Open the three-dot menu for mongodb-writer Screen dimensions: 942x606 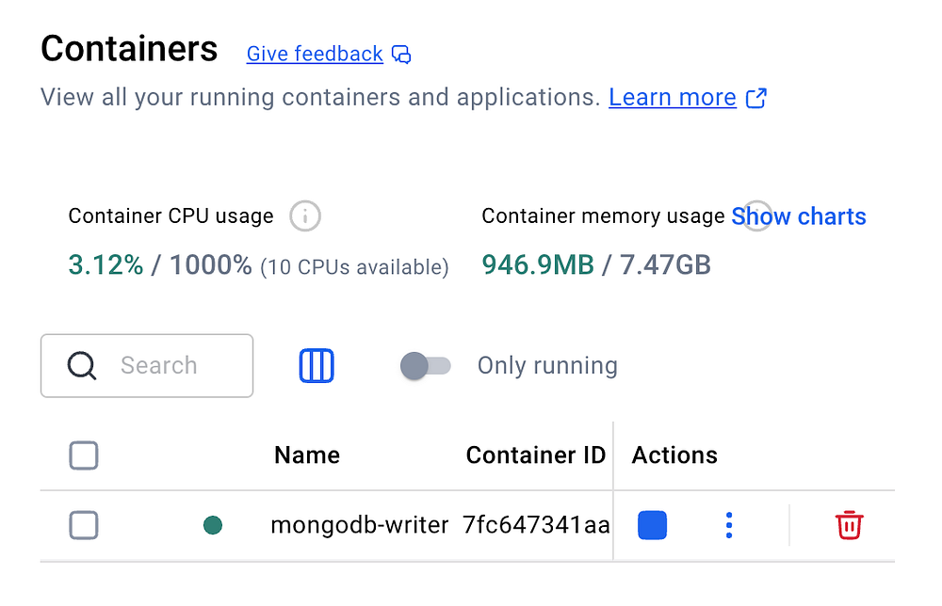[x=729, y=525]
